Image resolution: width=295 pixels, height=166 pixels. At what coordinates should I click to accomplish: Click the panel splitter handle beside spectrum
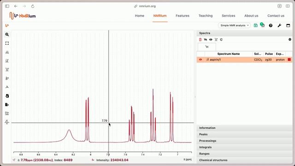pyautogui.click(x=195, y=97)
